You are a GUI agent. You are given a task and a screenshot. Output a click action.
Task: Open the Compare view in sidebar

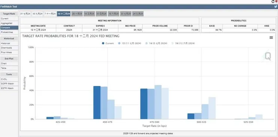tap(9, 28)
